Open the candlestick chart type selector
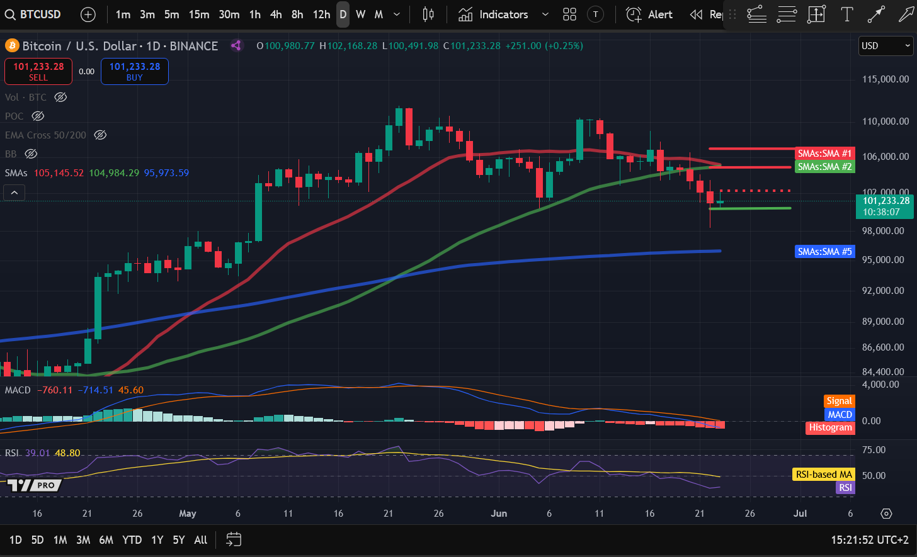The width and height of the screenshot is (917, 557). tap(428, 14)
